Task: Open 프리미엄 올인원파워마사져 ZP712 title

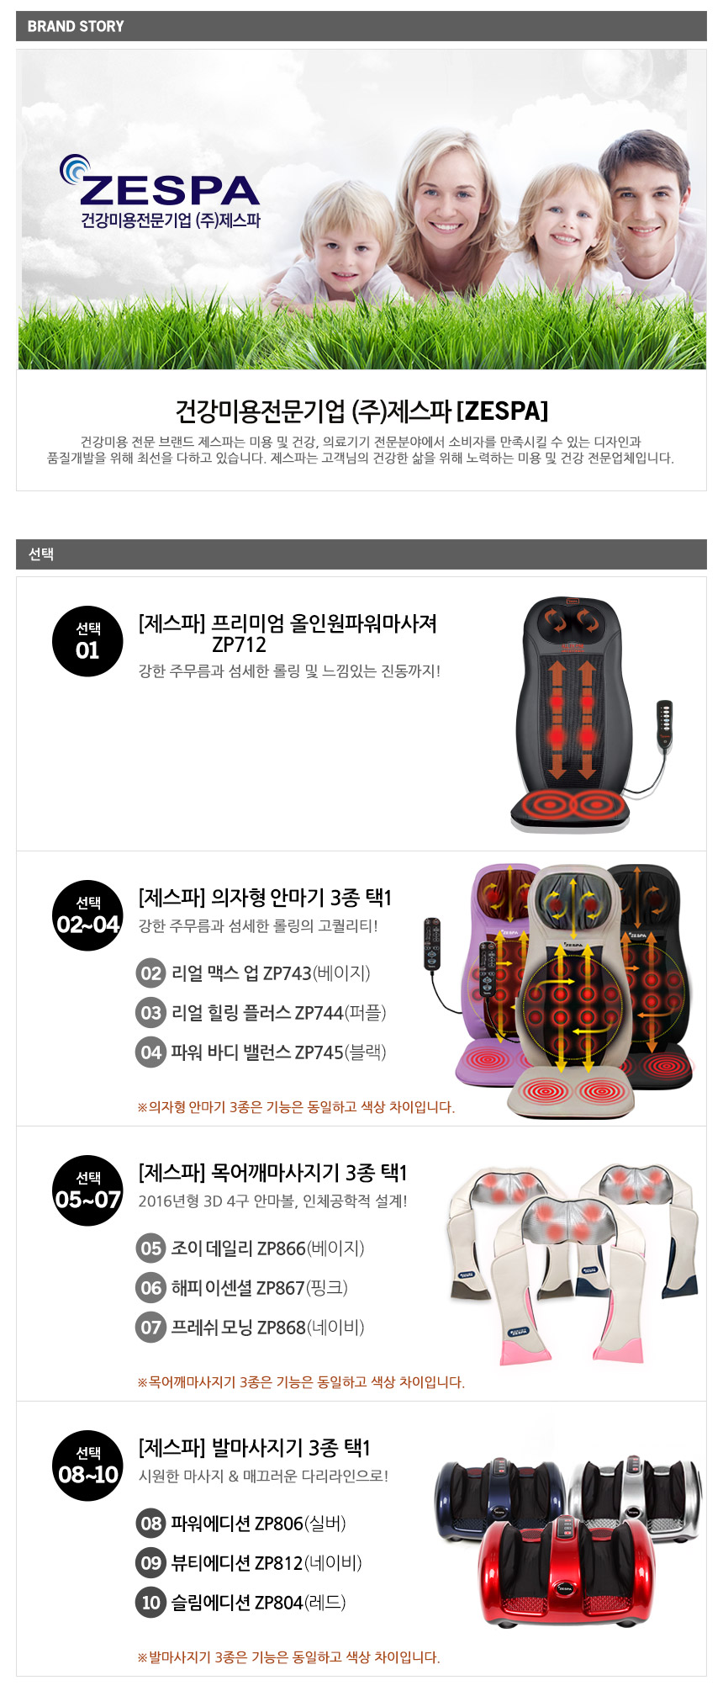Action: (288, 633)
